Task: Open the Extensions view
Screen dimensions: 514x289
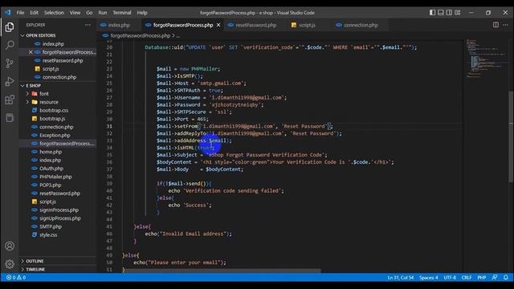Action: (10, 100)
